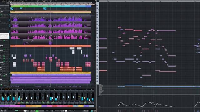Viewport: 200px width, 112px height.
Task: Select the green-to-blue gradient arranger track event
Action: tap(51, 6)
